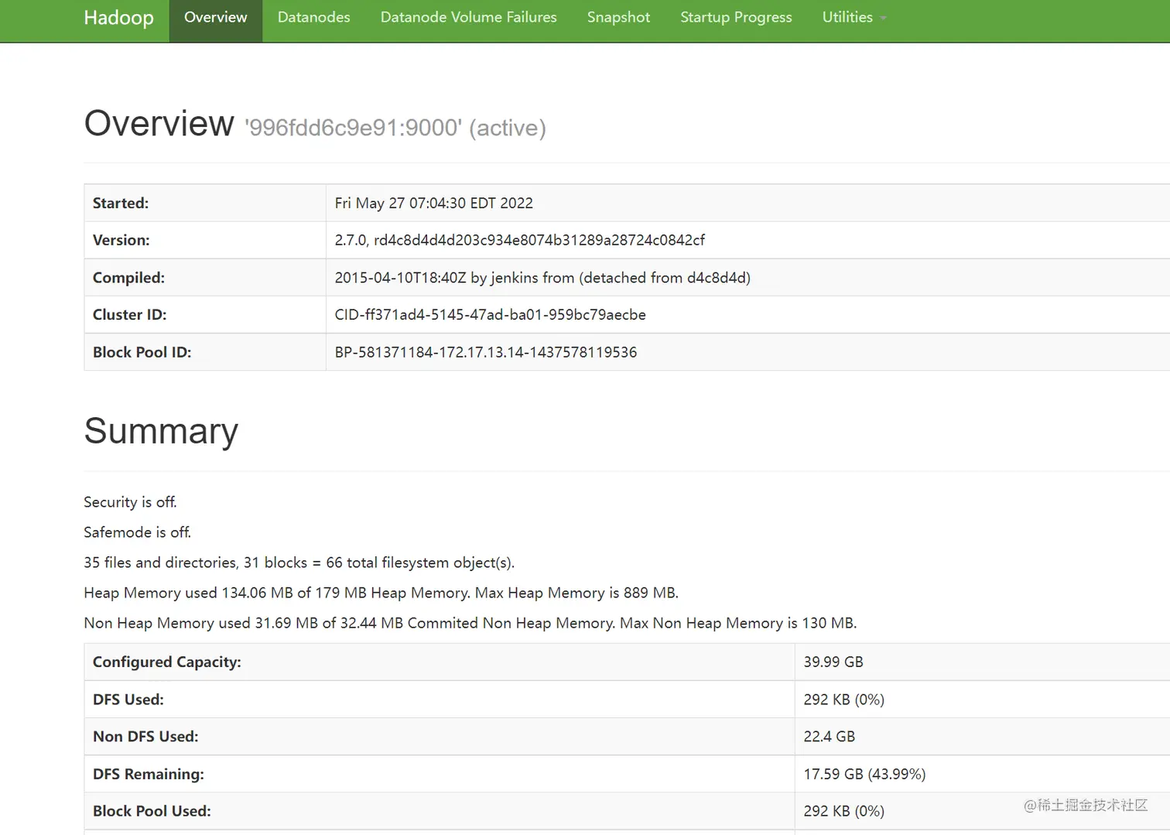This screenshot has height=835, width=1170.
Task: Click the 'Block Pool Used:' label
Action: pyautogui.click(x=152, y=811)
